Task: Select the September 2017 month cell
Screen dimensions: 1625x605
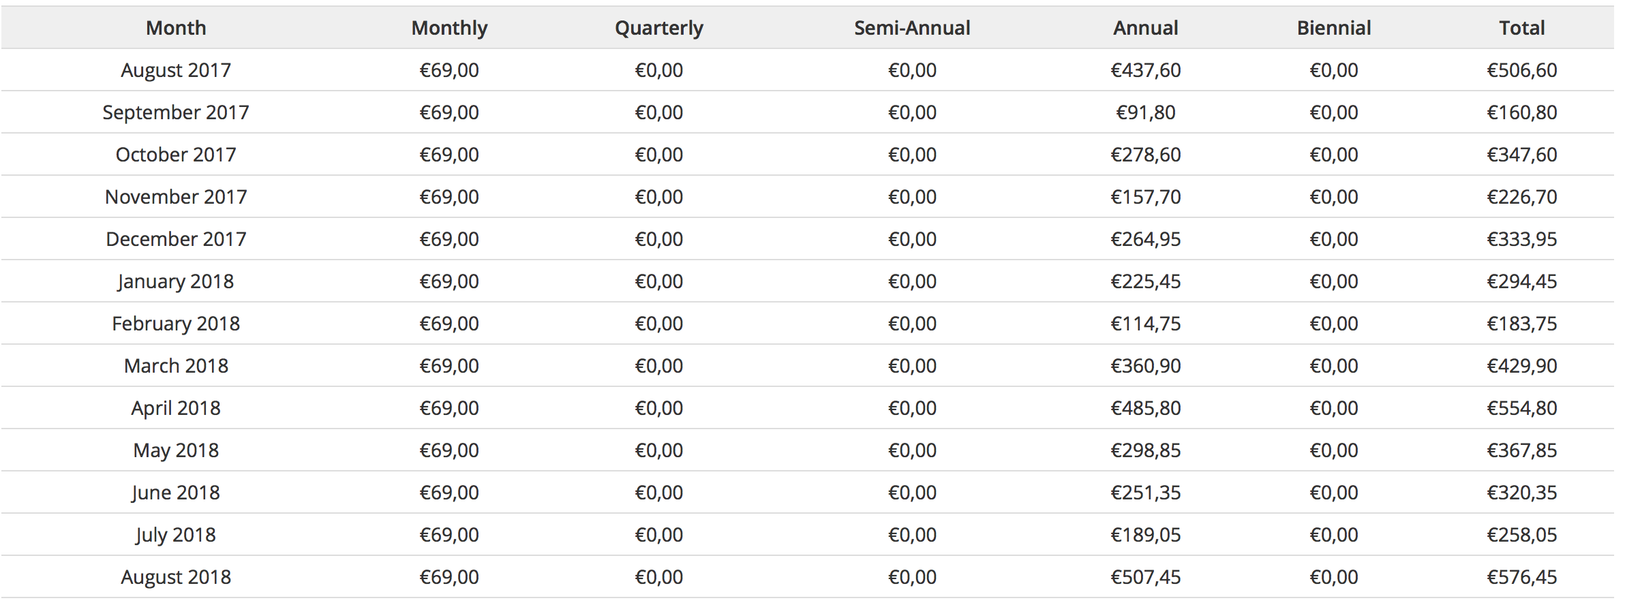Action: click(x=176, y=112)
